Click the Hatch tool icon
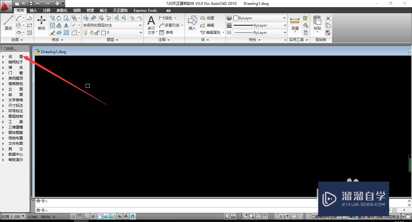The image size is (412, 222). coord(30,33)
